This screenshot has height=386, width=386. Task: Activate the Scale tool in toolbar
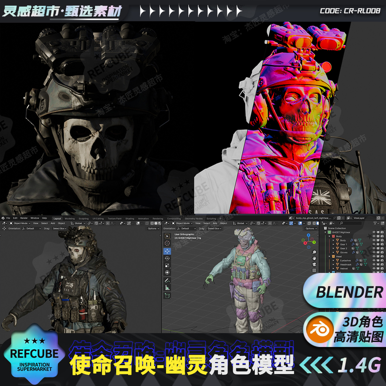point(167,265)
